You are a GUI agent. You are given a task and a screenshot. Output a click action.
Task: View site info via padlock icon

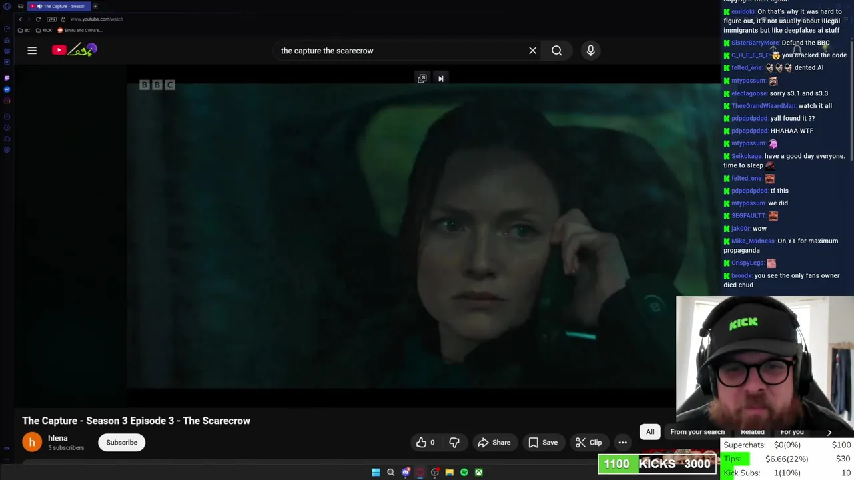pos(63,19)
